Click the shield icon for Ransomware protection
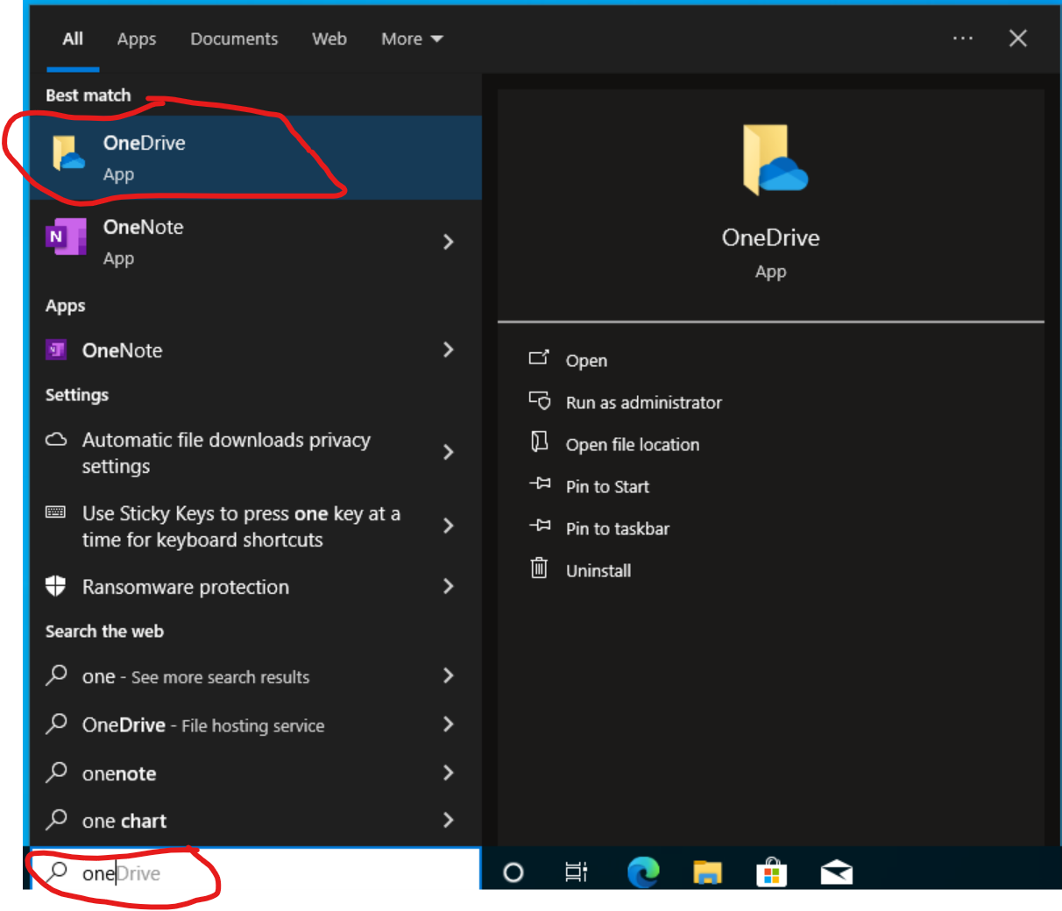The width and height of the screenshot is (1062, 911). click(55, 586)
